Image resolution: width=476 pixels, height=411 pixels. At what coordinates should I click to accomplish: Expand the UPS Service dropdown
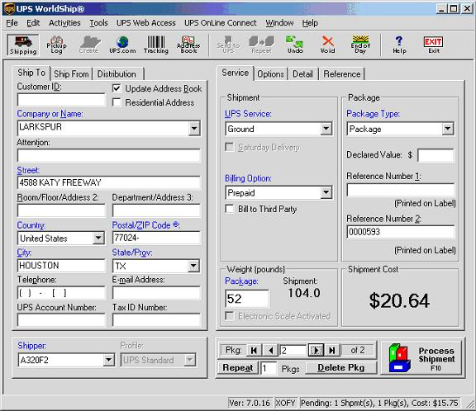(x=326, y=129)
